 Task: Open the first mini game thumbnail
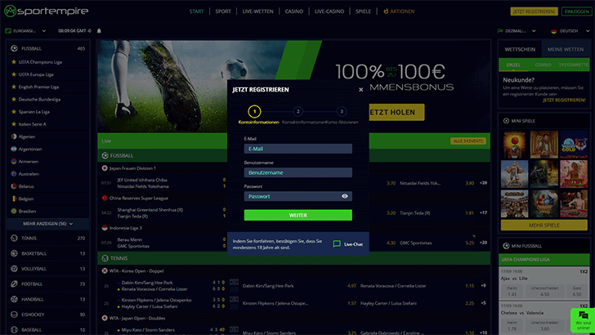pos(515,145)
